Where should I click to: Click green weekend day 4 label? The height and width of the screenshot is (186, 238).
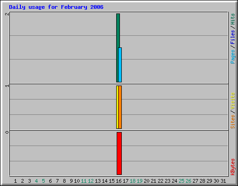(x=36, y=181)
